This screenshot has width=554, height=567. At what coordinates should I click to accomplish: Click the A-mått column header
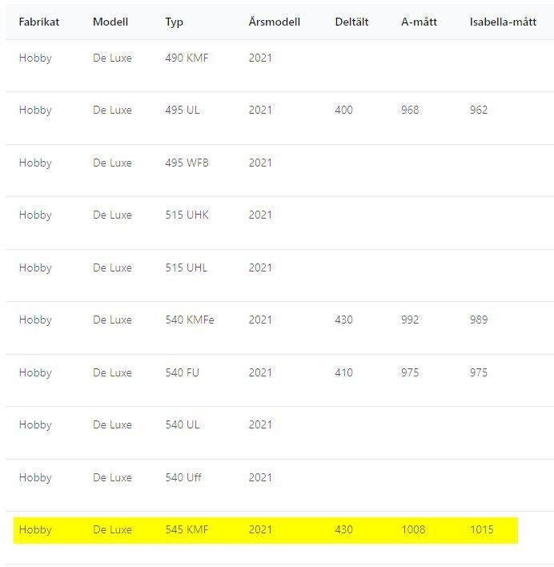coord(419,22)
